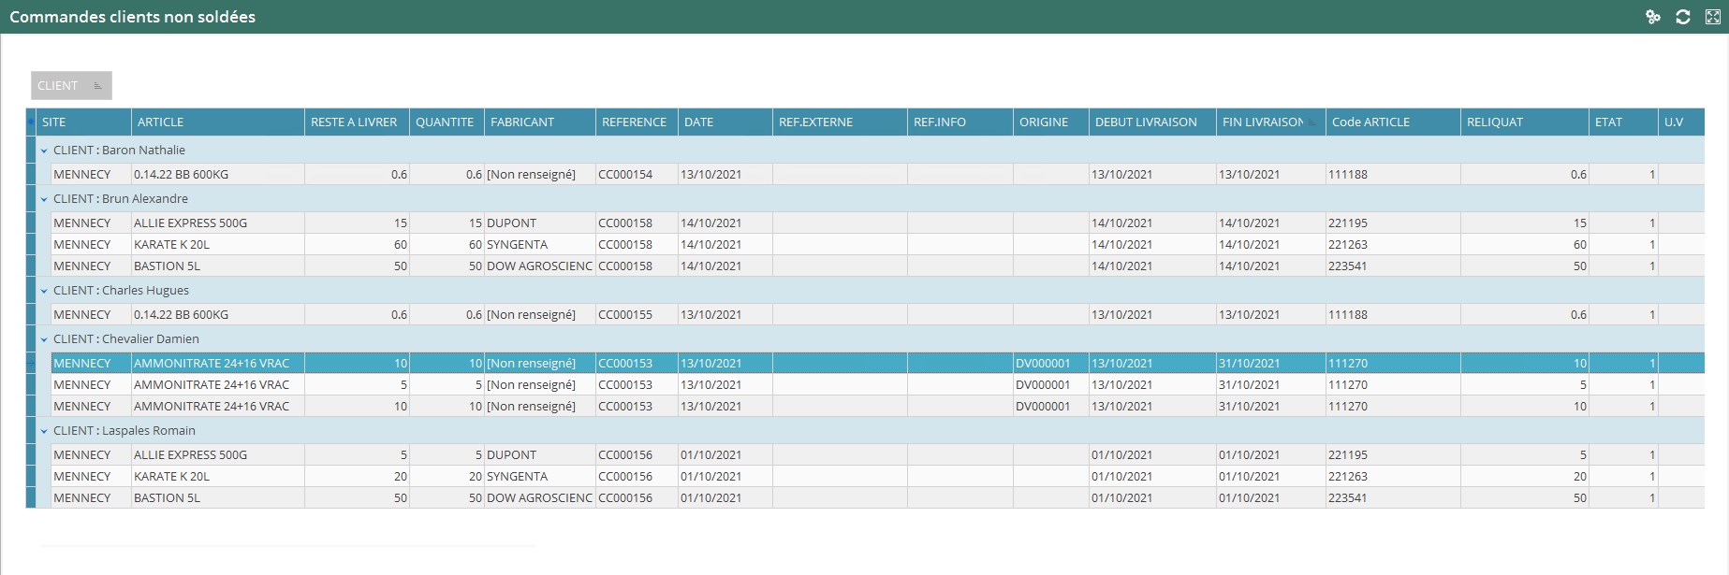Click the blue row indicator in header corner
The image size is (1729, 575).
[31, 122]
